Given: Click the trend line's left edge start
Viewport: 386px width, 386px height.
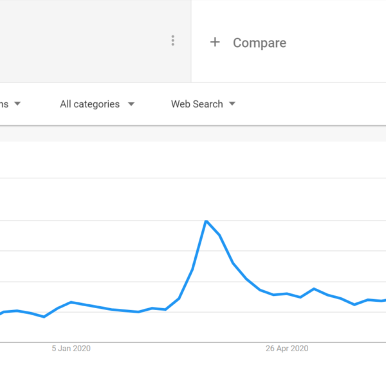Looking at the screenshot, I should 2,313.
